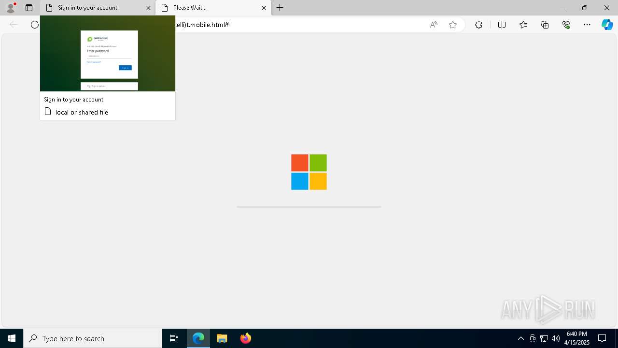Image resolution: width=618 pixels, height=348 pixels.
Task: Close the Edge browser window
Action: 607,8
